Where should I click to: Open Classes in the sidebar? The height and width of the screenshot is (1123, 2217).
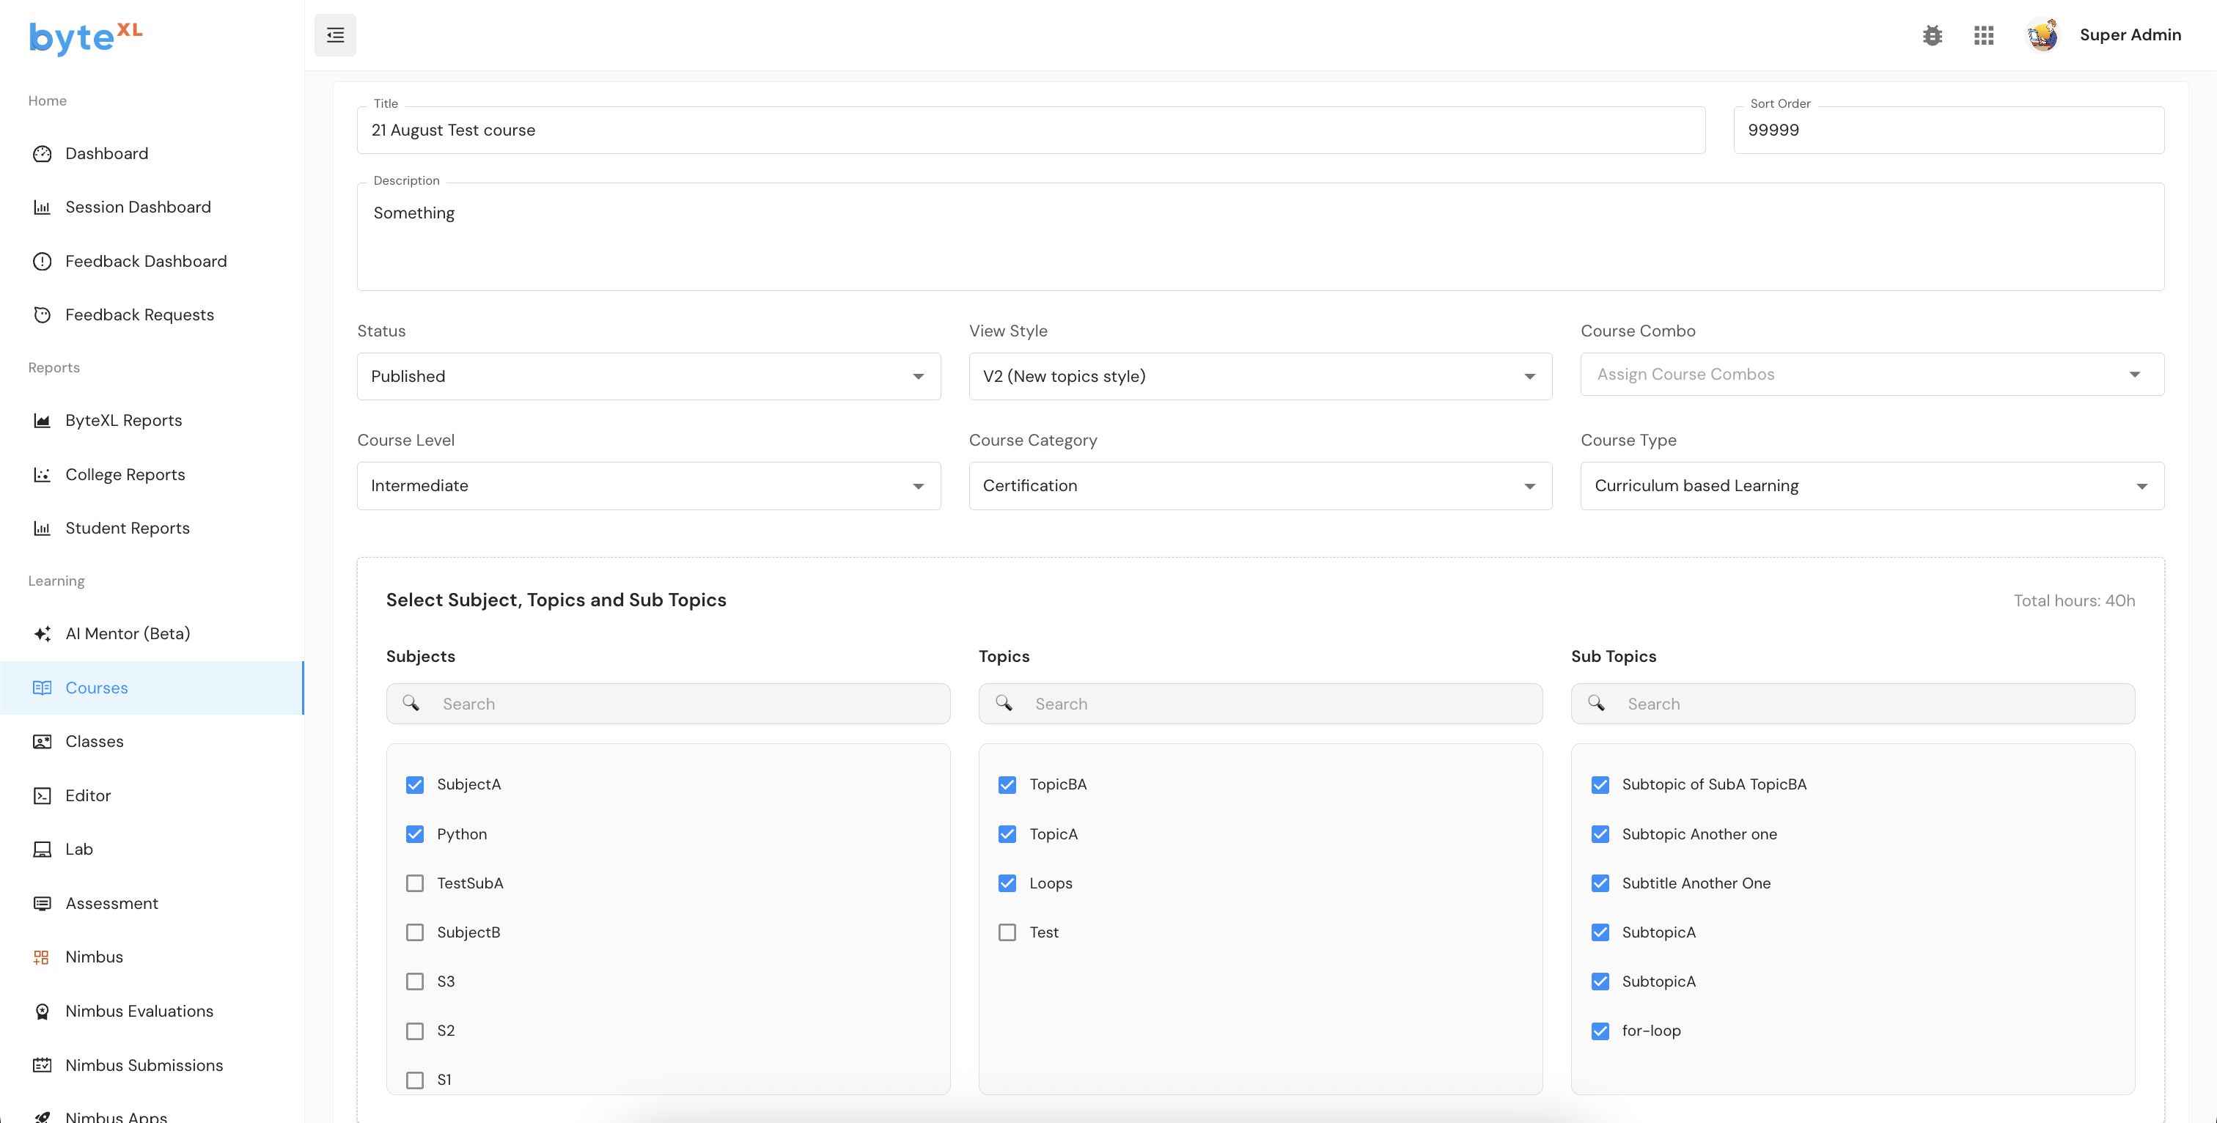pos(95,742)
